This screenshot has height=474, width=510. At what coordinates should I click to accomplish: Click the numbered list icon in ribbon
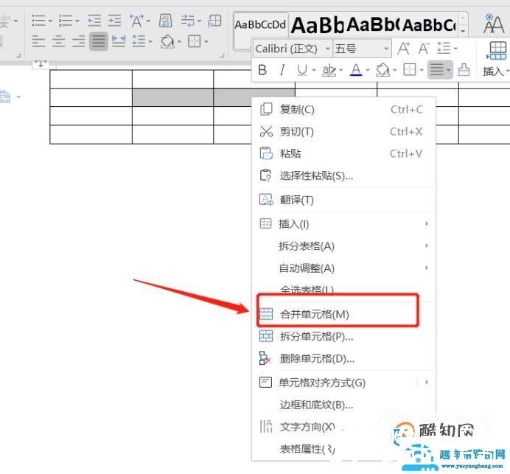pyautogui.click(x=66, y=21)
